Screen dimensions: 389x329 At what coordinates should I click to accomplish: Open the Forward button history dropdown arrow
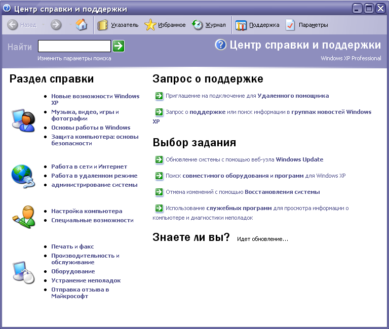71,24
